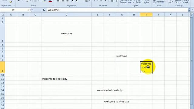Click the Increase Decimal icon
194x109 pixels.
click(112, 1)
